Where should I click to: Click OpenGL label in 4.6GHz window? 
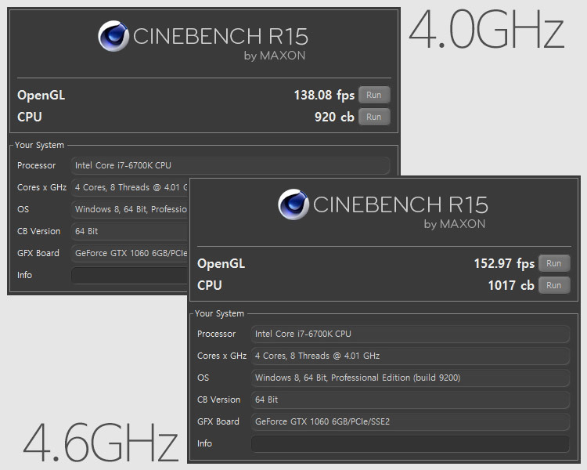[x=221, y=264]
